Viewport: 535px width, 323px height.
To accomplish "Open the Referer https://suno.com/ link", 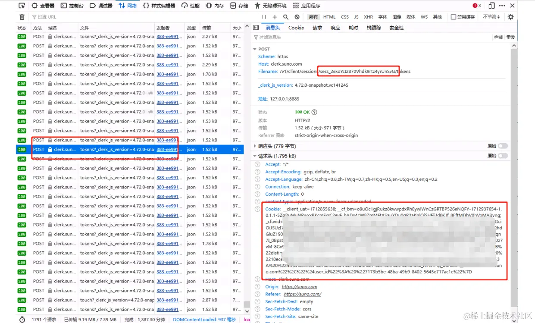I will pyautogui.click(x=302, y=294).
